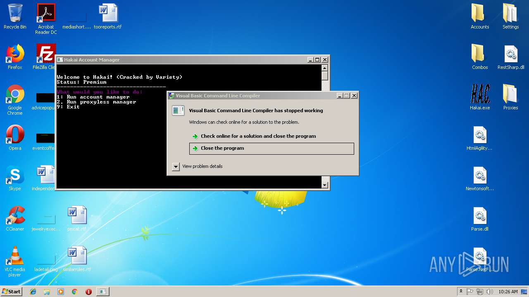Open the pmcat.rtf document icon
Screen dimensions: 529x297
click(77, 219)
